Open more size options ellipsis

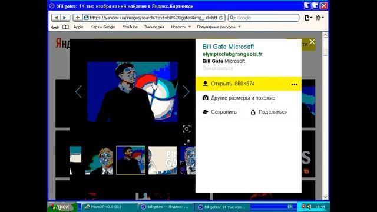tap(295, 84)
